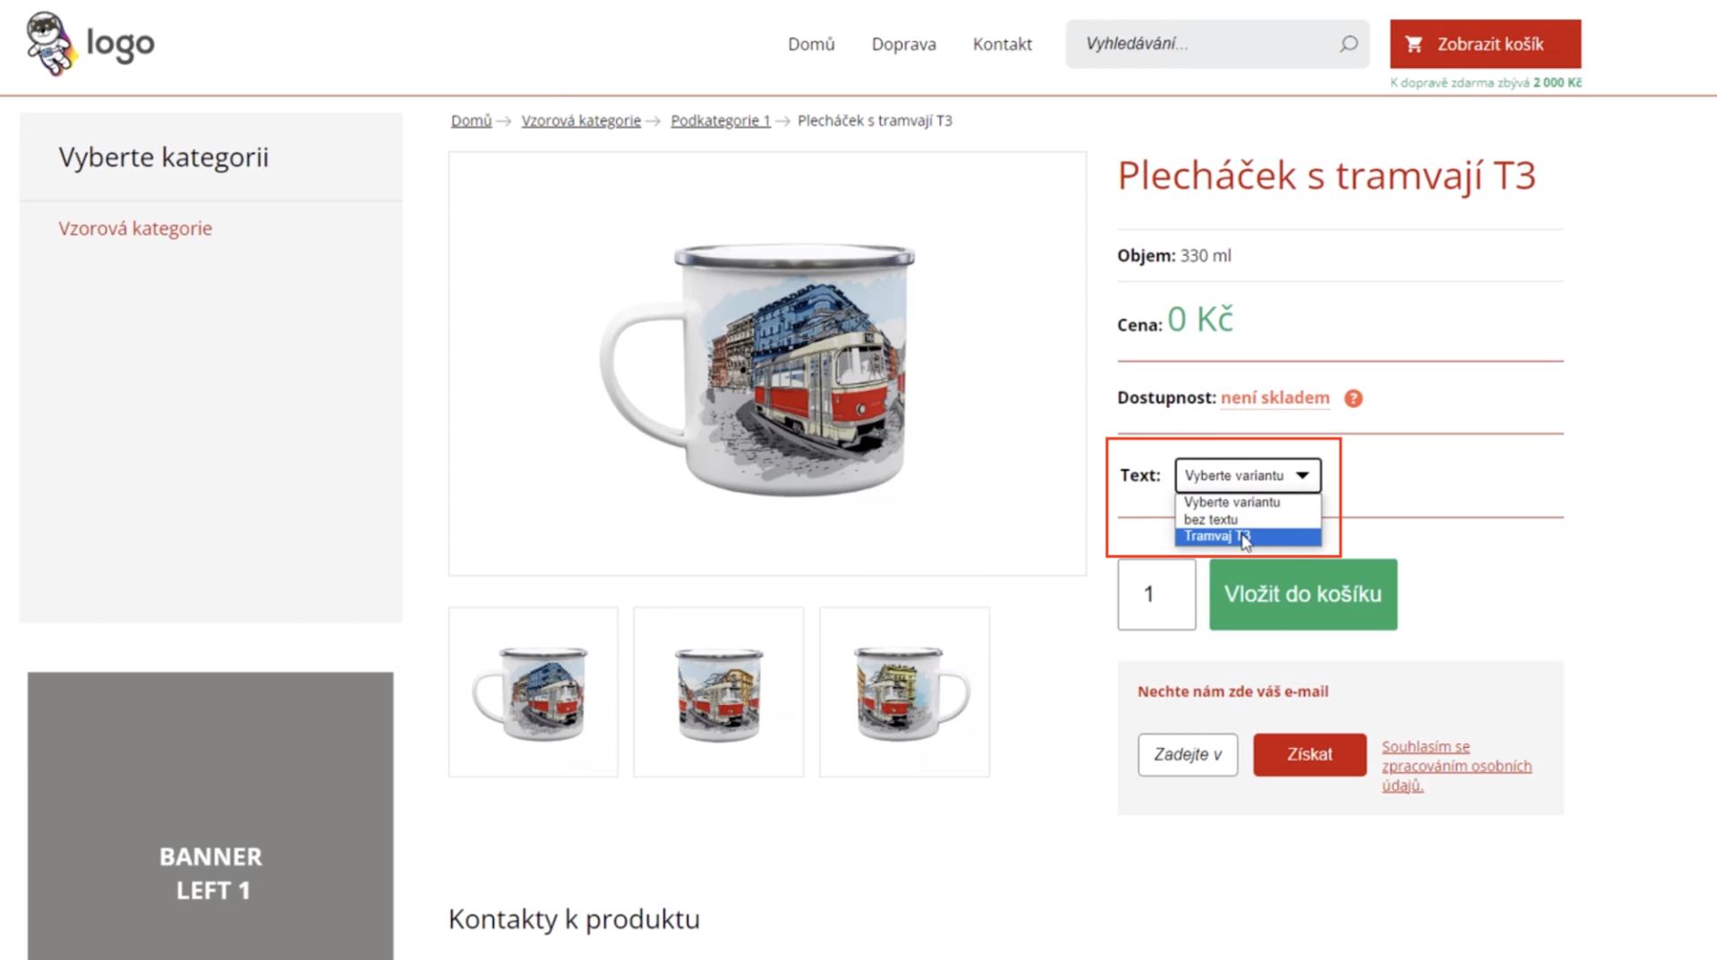Choose the 'bez textu' option
This screenshot has height=960, width=1717.
click(x=1248, y=519)
